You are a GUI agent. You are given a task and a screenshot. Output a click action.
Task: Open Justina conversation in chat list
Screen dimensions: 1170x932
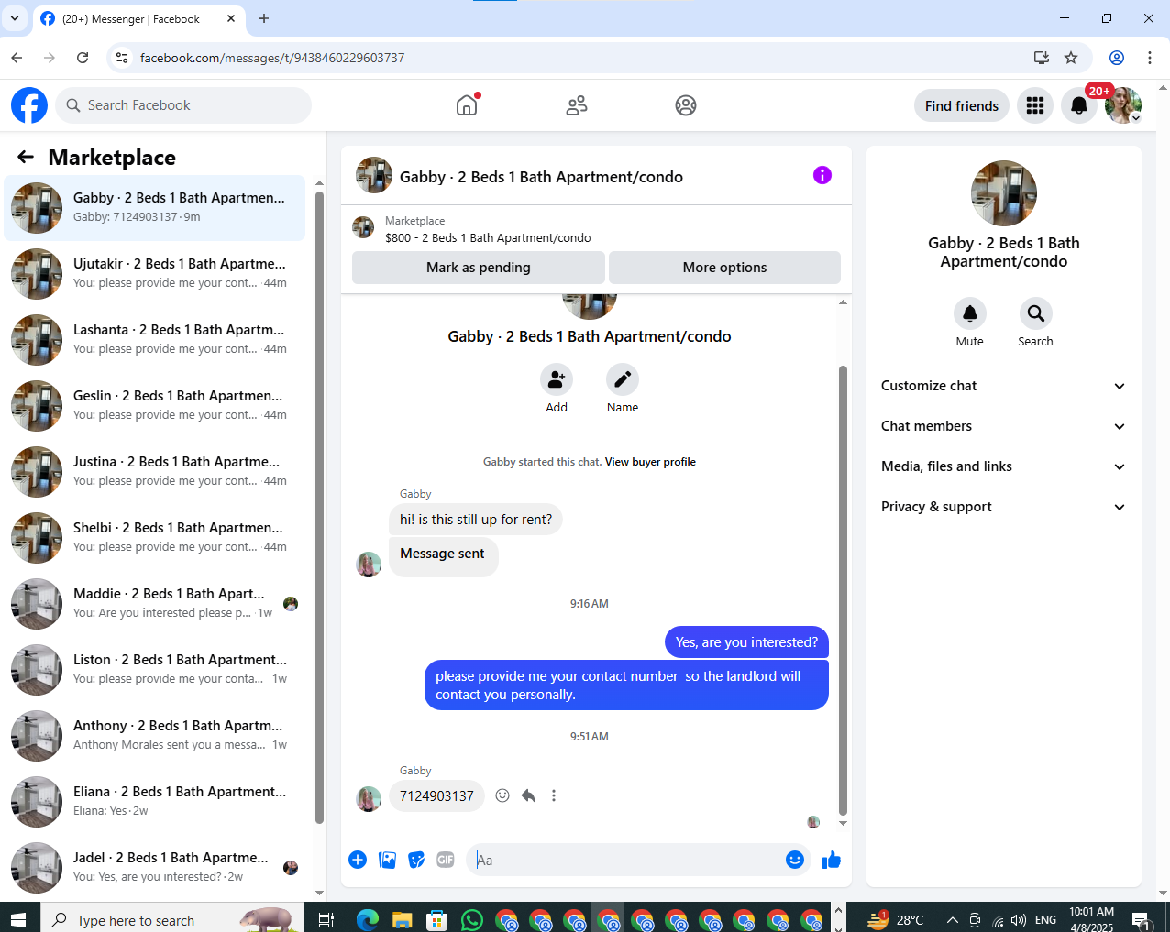(x=155, y=472)
